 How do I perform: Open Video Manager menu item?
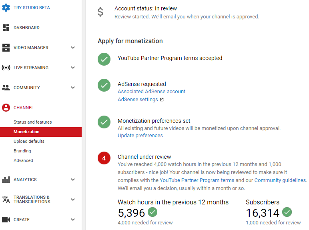click(x=31, y=48)
